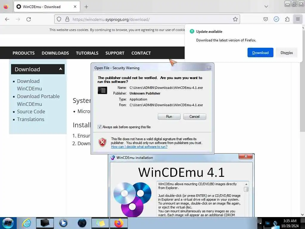Switch to Firefox on the taskbar
The image size is (305, 229).
119,223
